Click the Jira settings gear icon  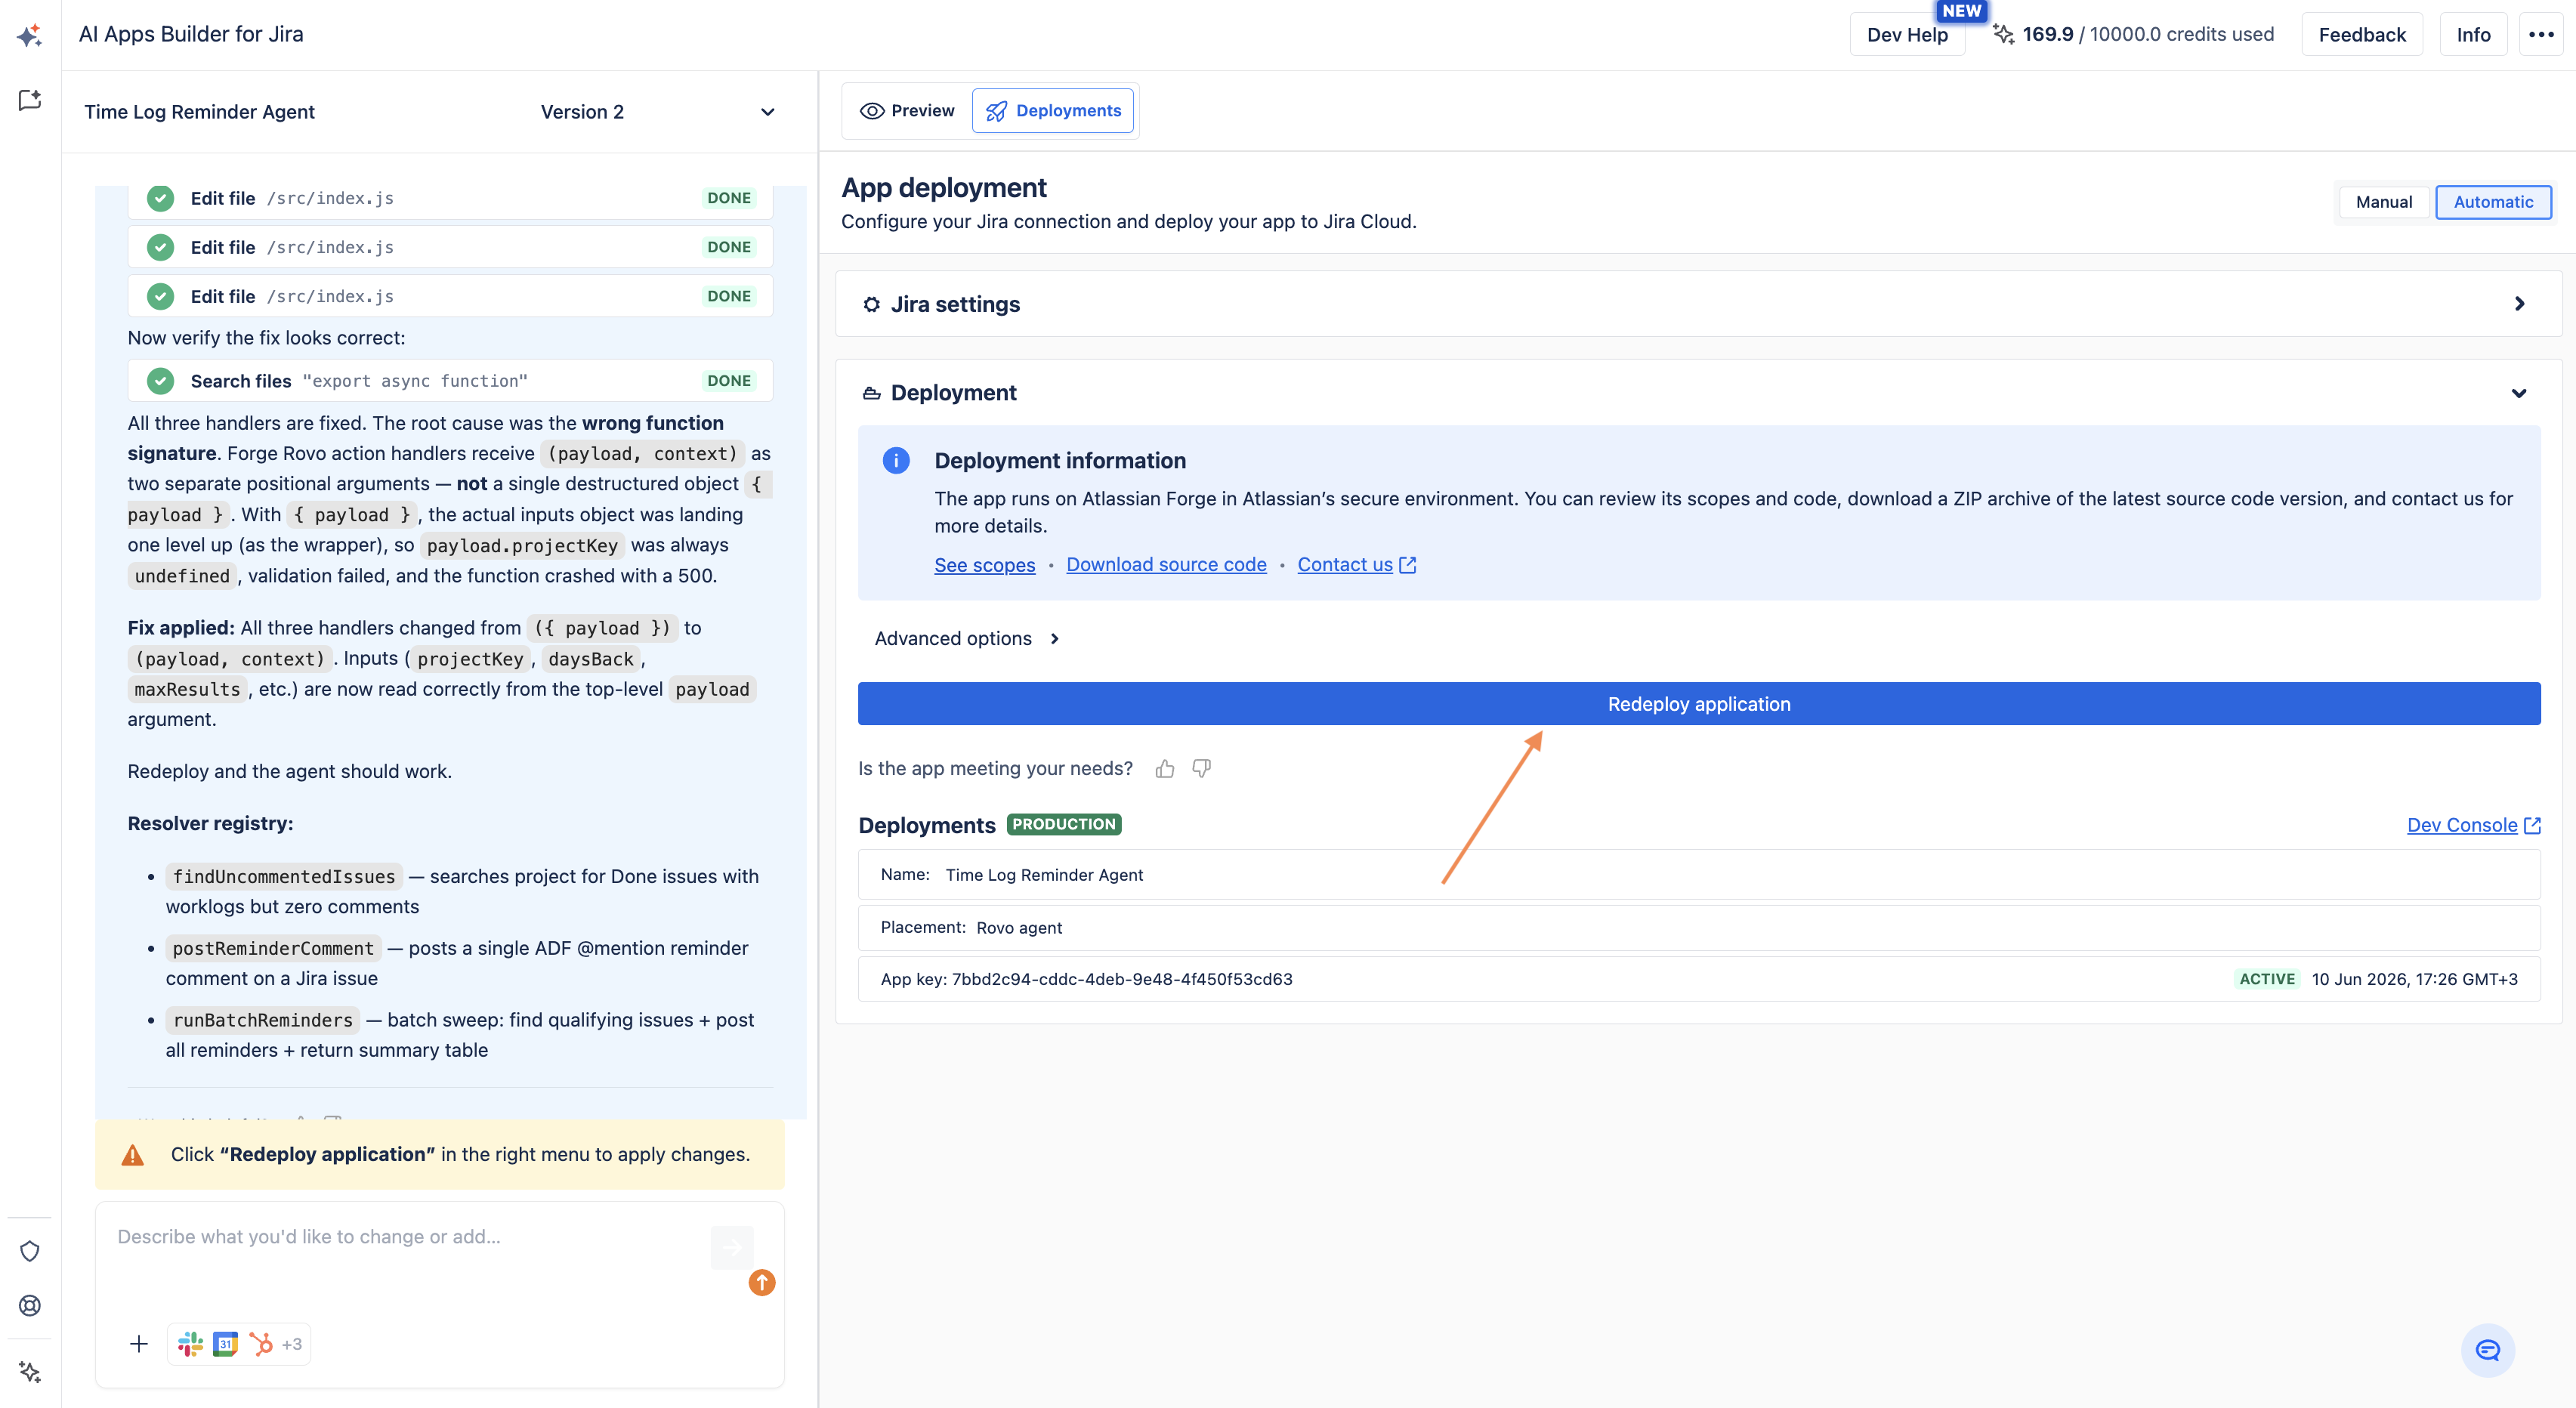872,304
